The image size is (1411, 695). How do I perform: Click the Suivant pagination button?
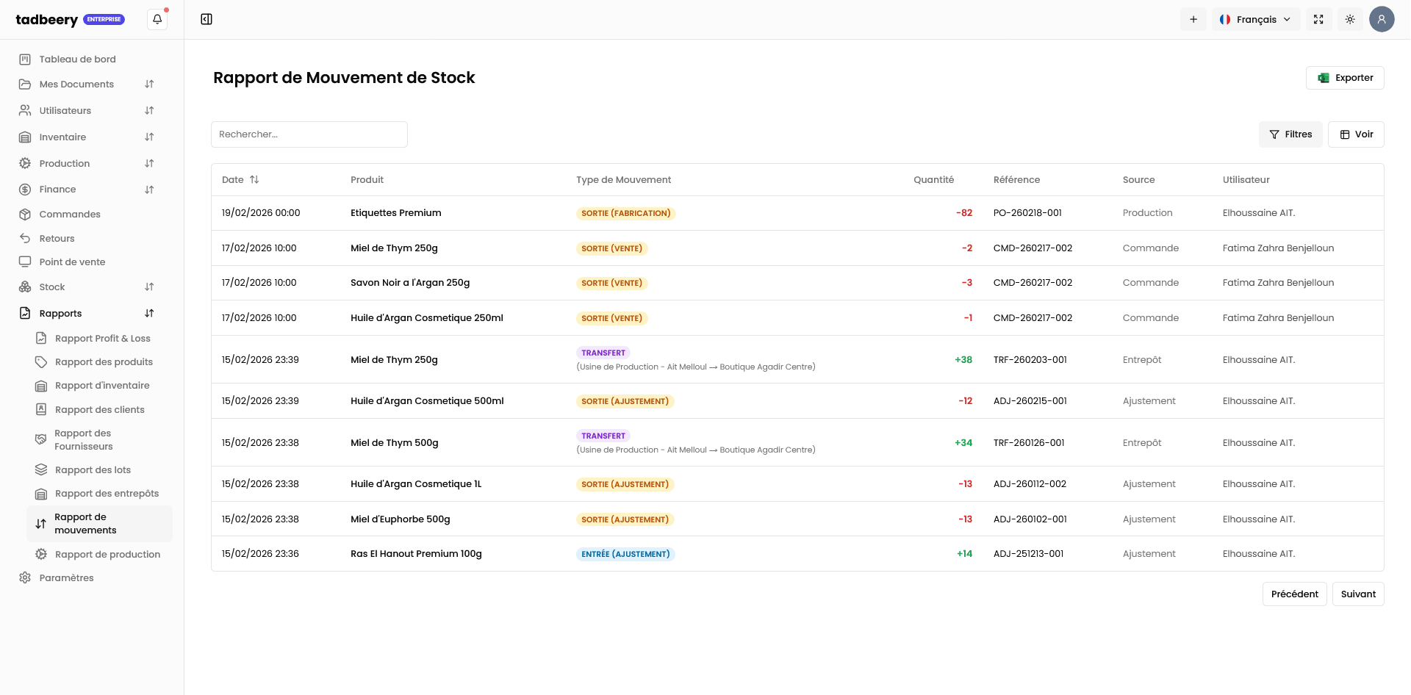[x=1358, y=594]
